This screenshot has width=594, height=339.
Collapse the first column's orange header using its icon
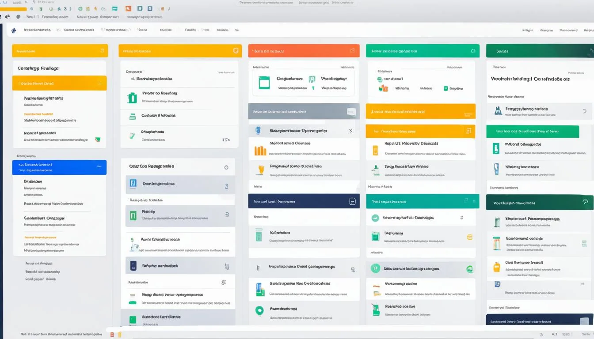click(103, 51)
